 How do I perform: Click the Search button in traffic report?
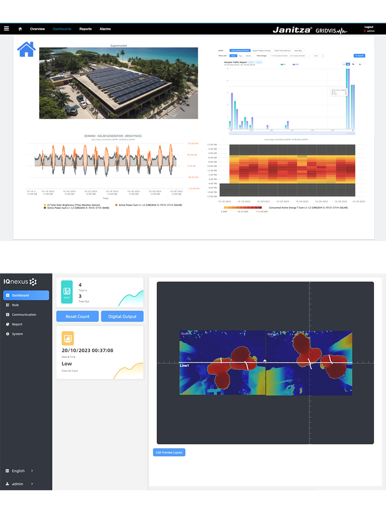(x=360, y=56)
